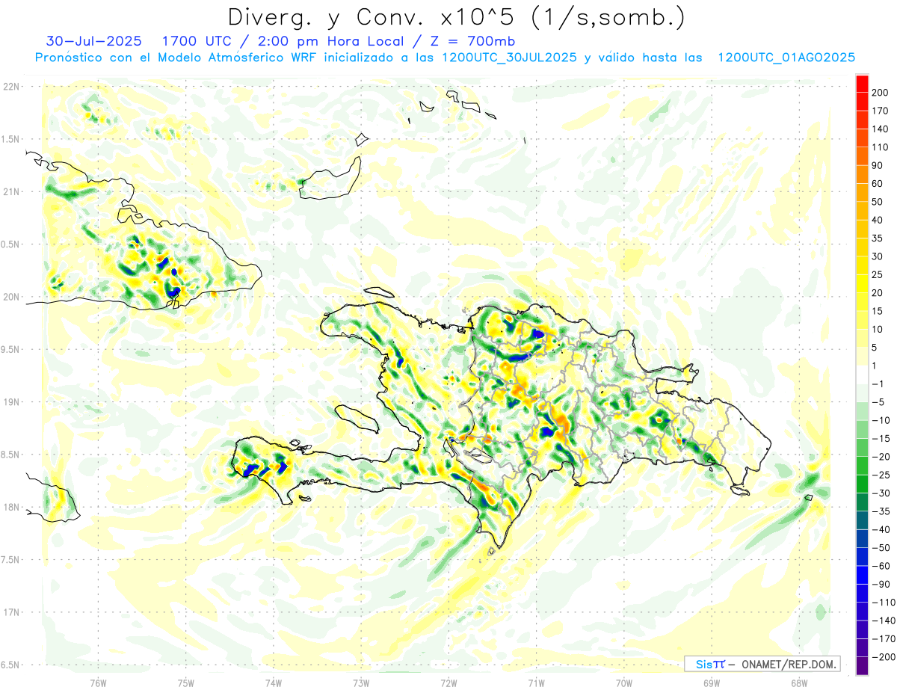The height and width of the screenshot is (693, 897).
Task: Click the "-90" scale value
Action: pyautogui.click(x=883, y=584)
